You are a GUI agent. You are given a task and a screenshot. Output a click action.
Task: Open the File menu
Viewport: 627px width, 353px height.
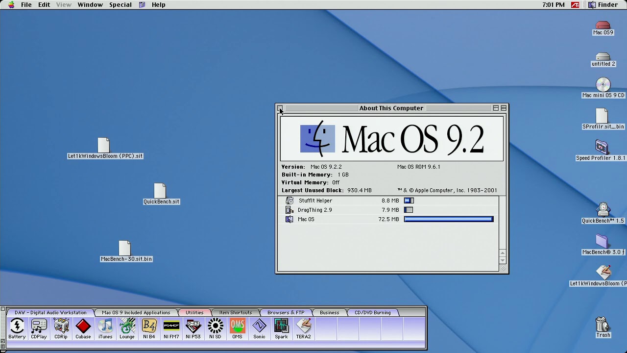(x=26, y=4)
